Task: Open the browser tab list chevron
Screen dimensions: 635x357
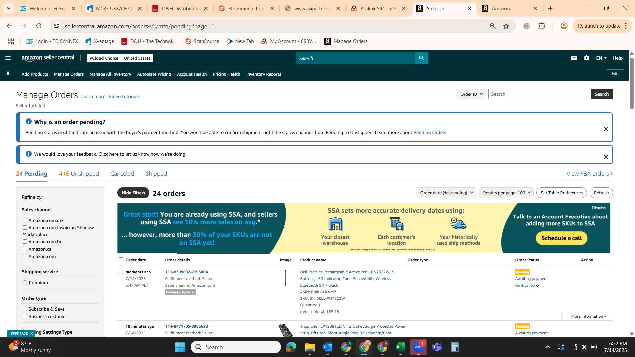Action: [x=8, y=8]
